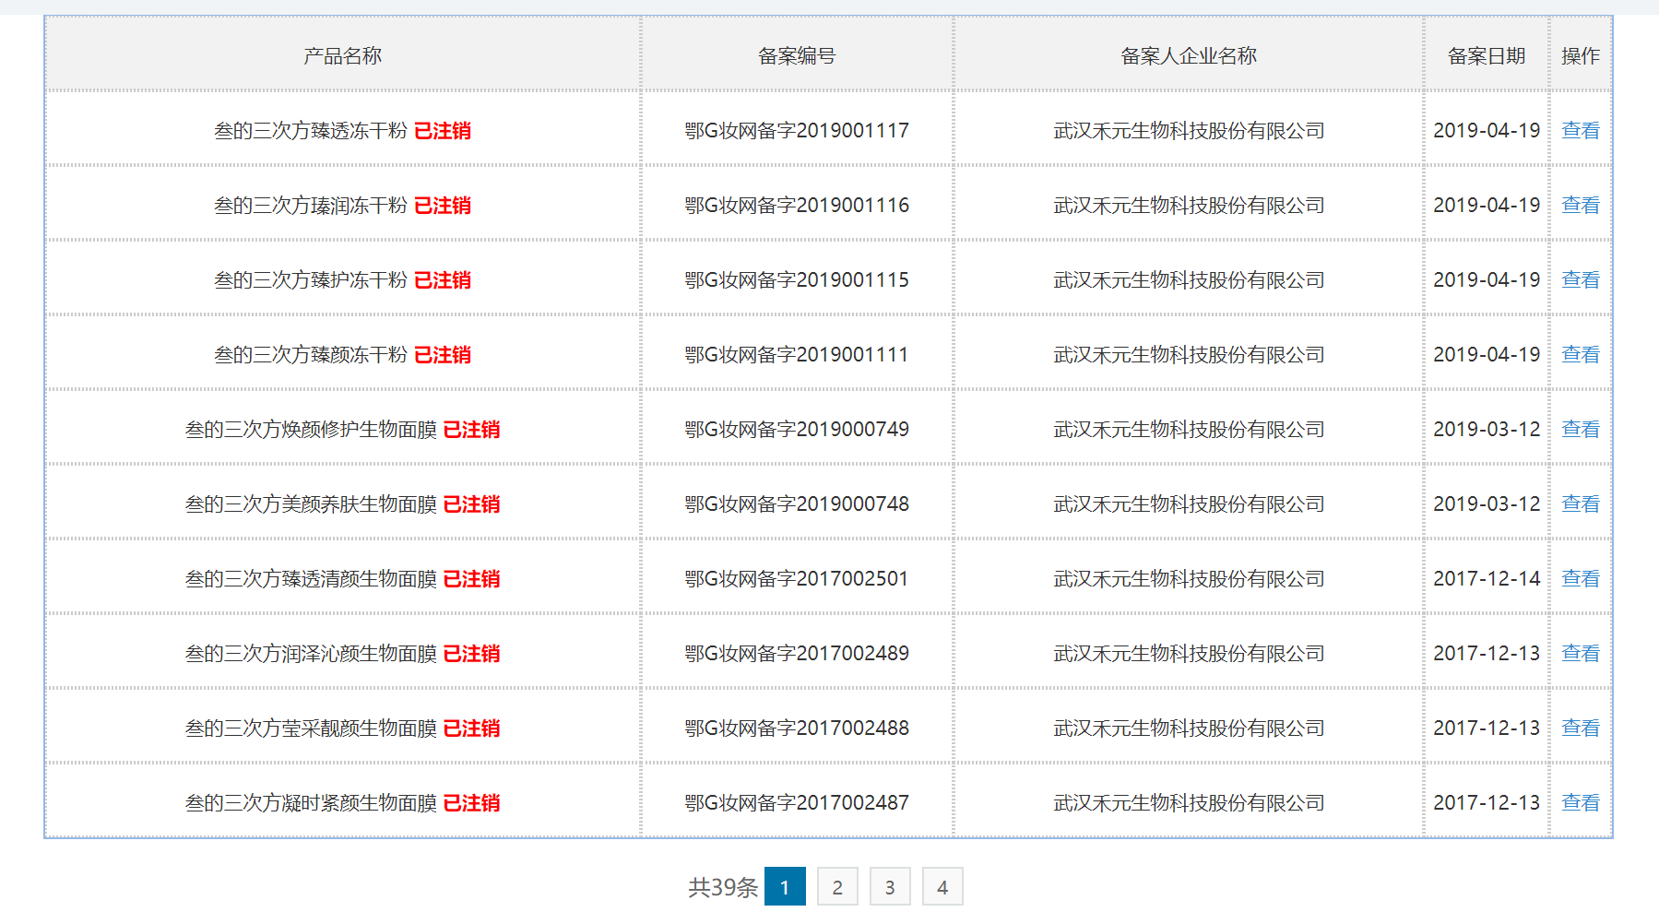
Task: Open 查看 link for 鄂G妆网备字2017002489
Action: pyautogui.click(x=1580, y=653)
